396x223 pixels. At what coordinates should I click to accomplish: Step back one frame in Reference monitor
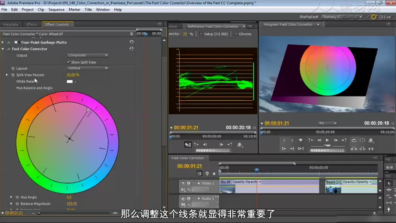205,144
